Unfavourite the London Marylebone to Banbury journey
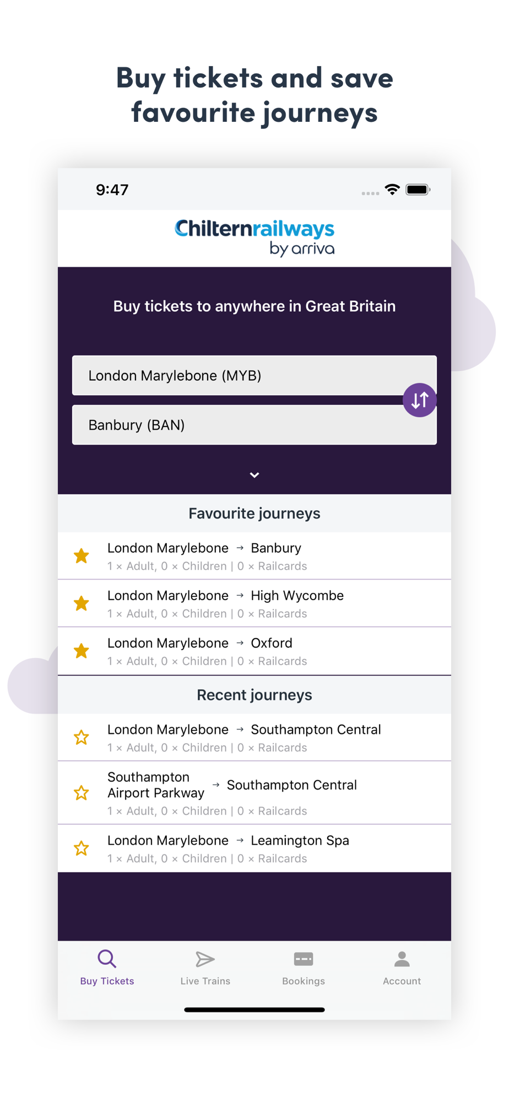The width and height of the screenshot is (509, 1102). click(82, 556)
